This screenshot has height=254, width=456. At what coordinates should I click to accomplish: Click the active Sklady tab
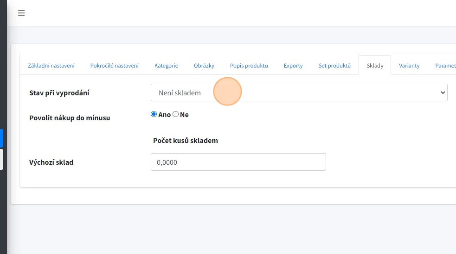375,66
